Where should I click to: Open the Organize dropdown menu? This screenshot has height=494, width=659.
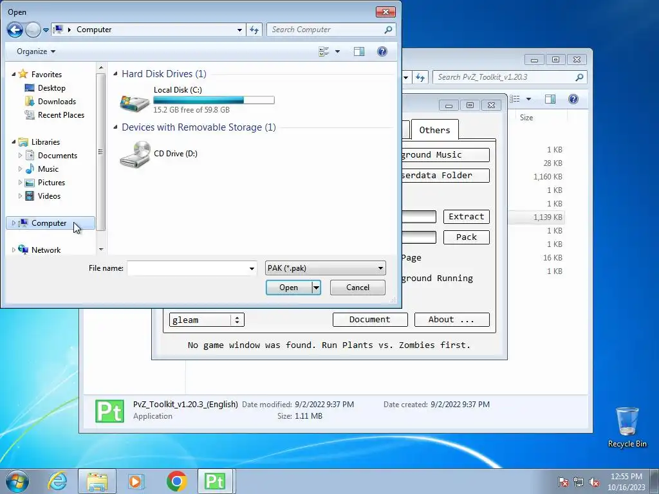tap(36, 51)
